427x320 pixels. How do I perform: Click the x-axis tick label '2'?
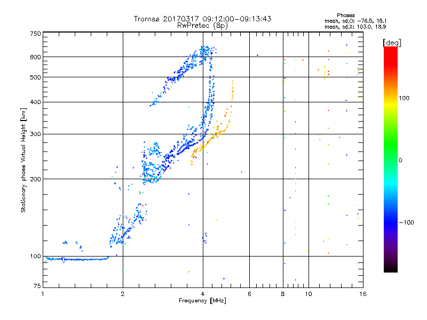click(123, 294)
